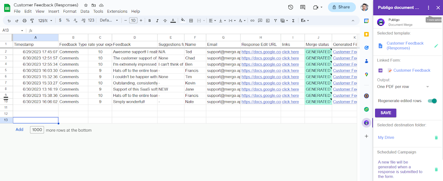Open the text color picker
The height and width of the screenshot is (181, 443).
(173, 21)
